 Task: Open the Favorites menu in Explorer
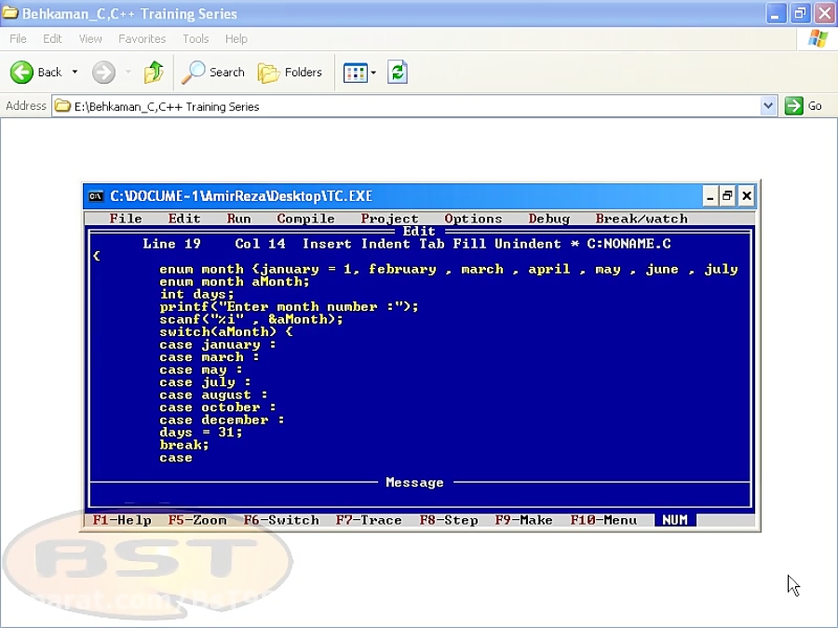pos(142,39)
